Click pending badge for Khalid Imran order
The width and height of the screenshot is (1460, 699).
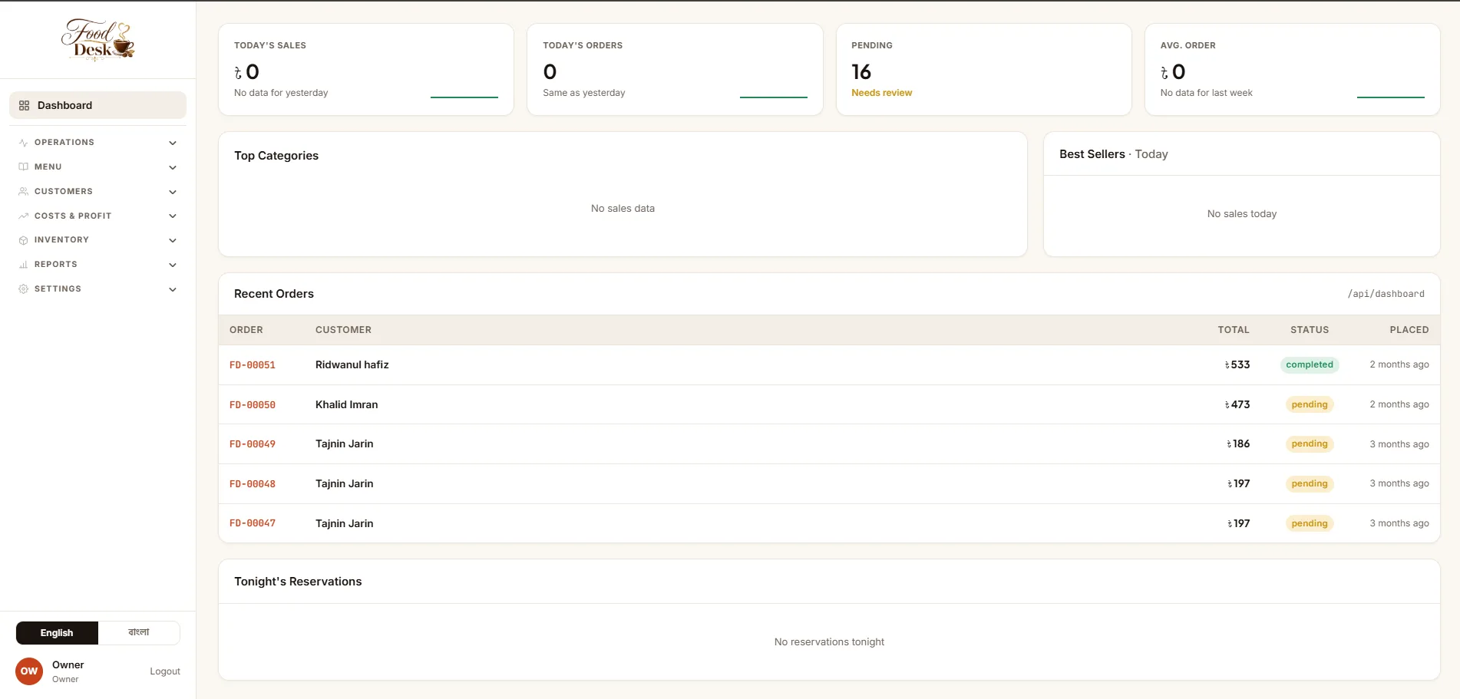1310,405
